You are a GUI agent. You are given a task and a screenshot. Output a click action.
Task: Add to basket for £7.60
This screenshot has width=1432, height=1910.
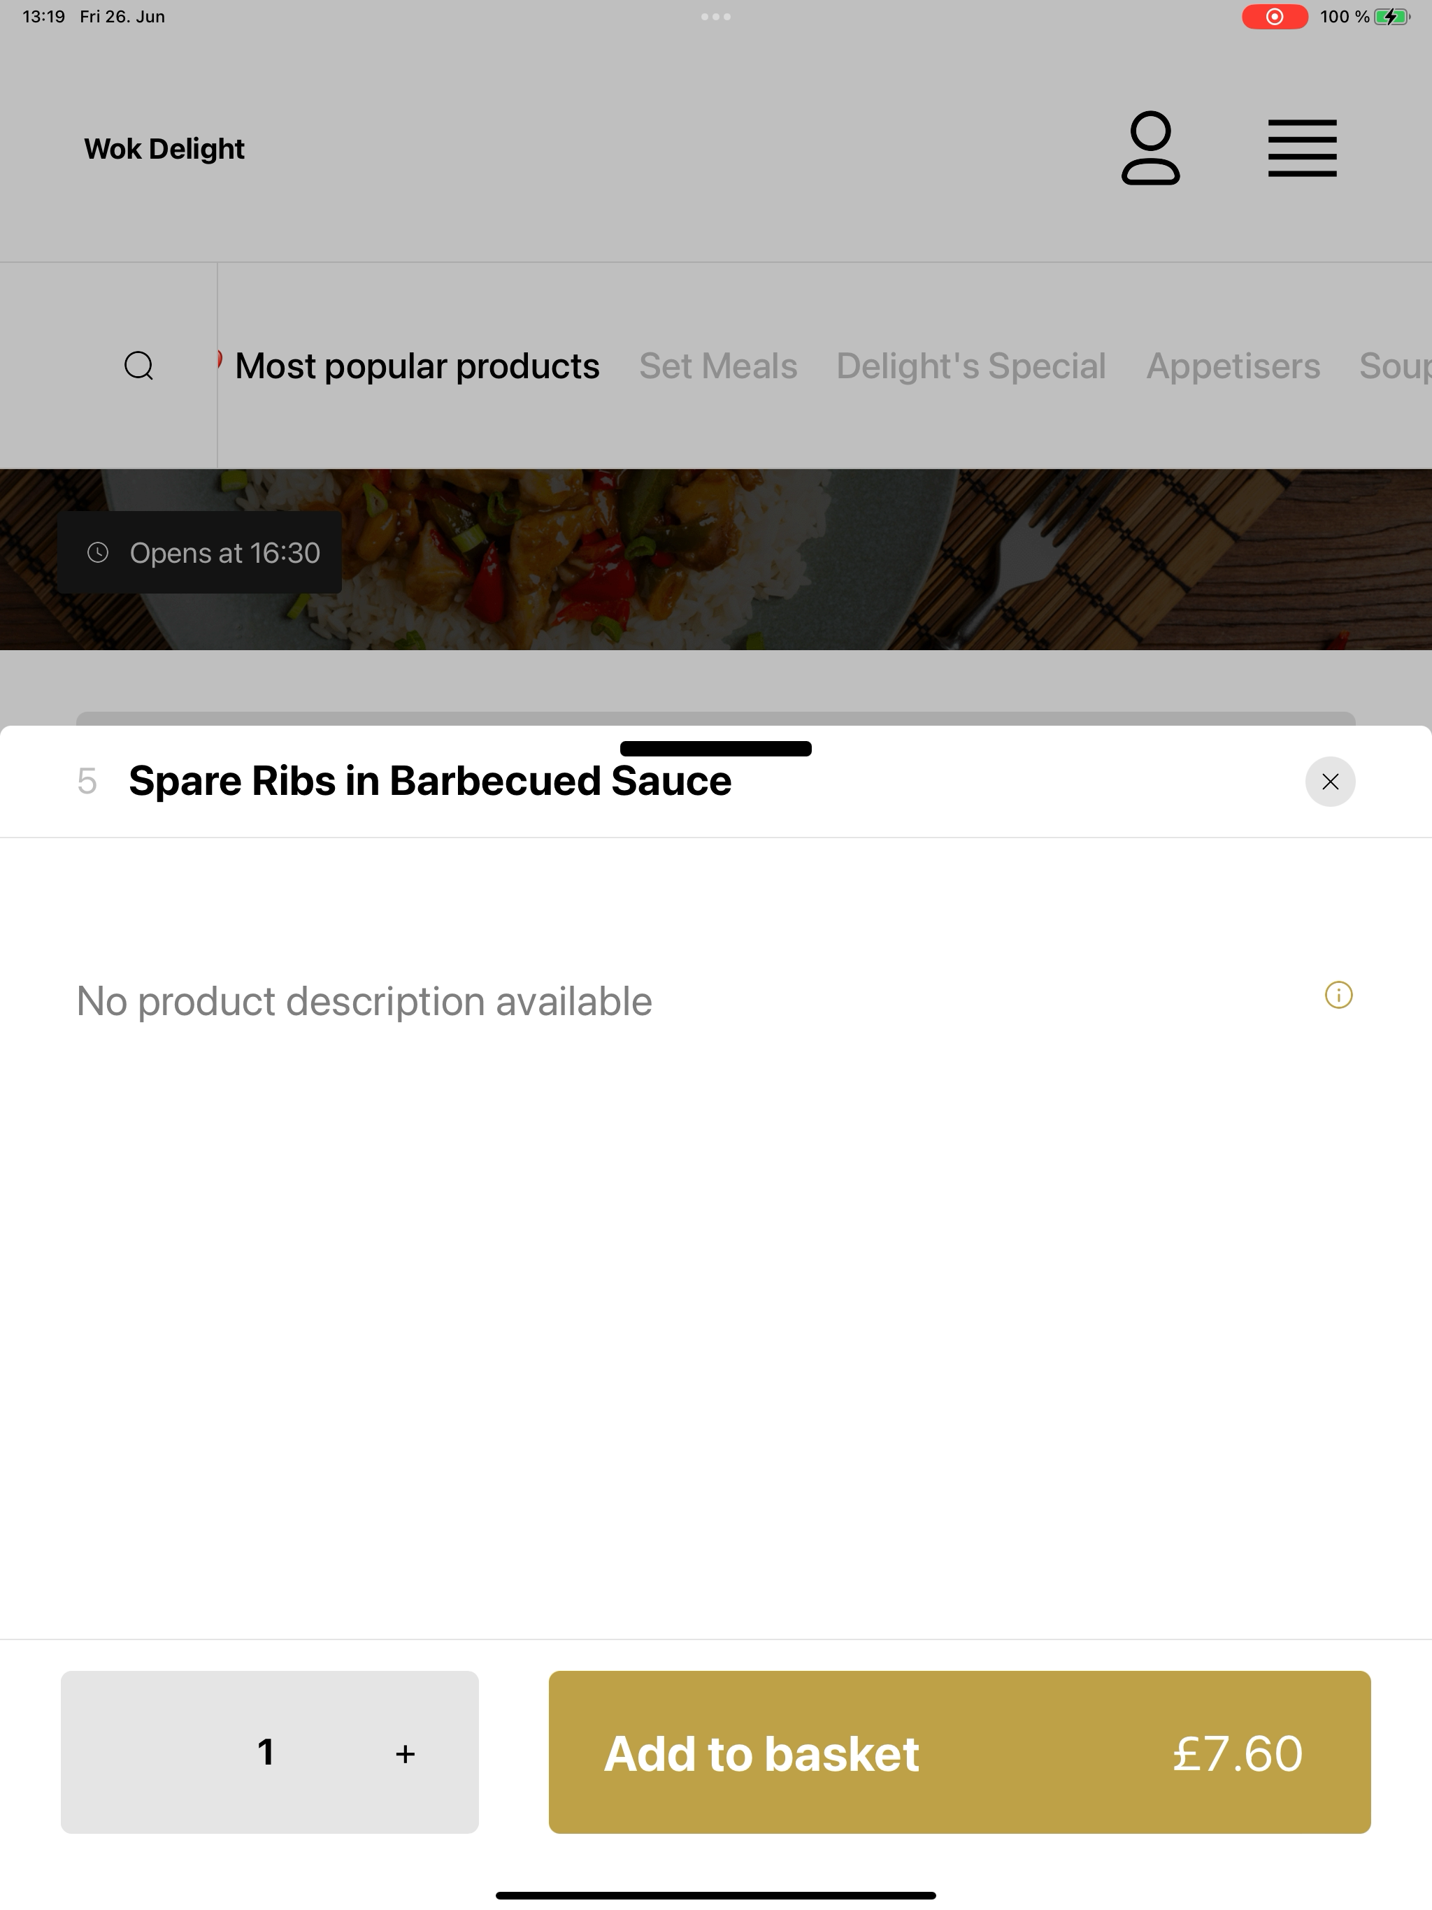point(959,1752)
